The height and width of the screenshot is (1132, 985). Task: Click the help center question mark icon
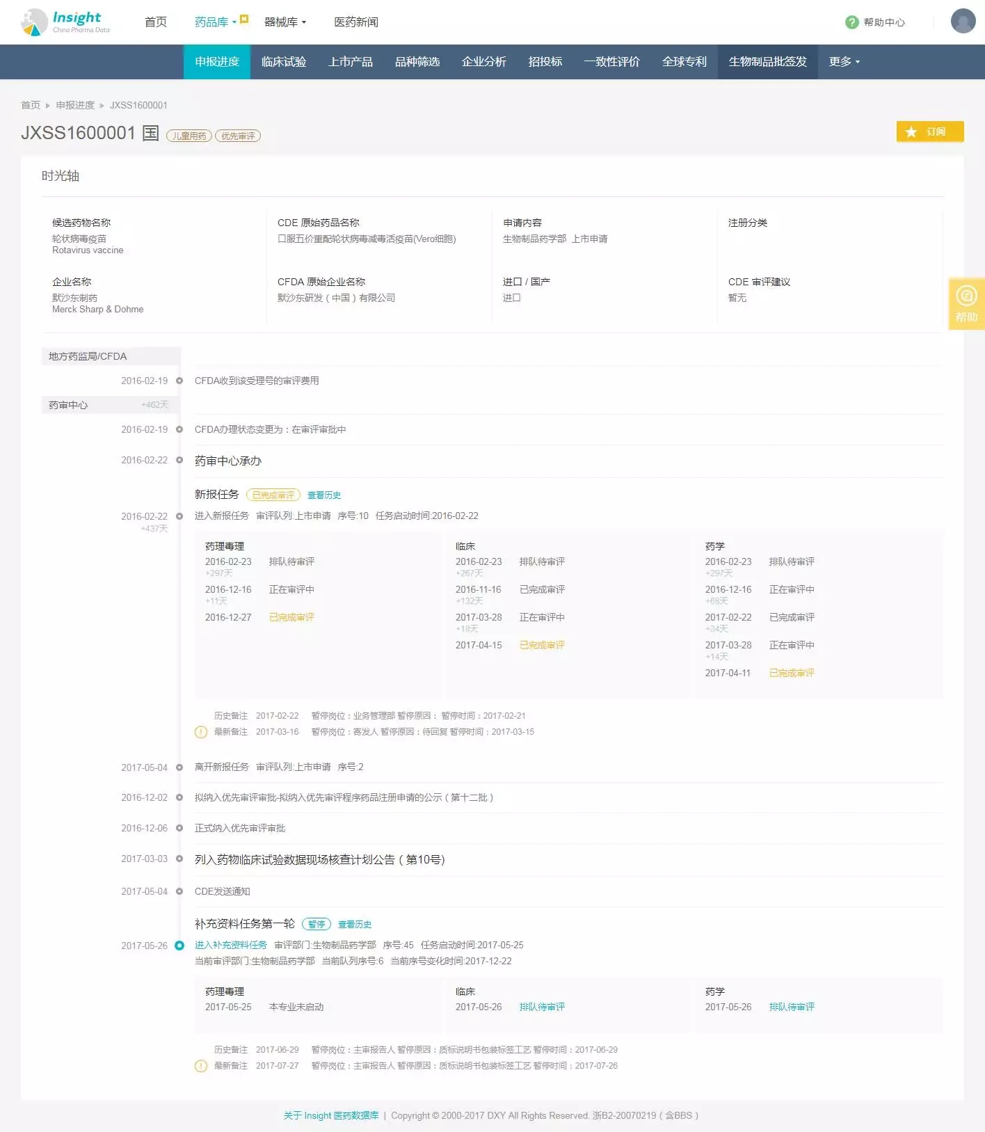click(851, 22)
